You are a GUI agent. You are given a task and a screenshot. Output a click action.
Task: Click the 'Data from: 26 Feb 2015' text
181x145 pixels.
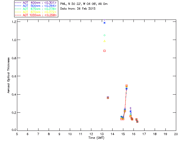(78, 9)
